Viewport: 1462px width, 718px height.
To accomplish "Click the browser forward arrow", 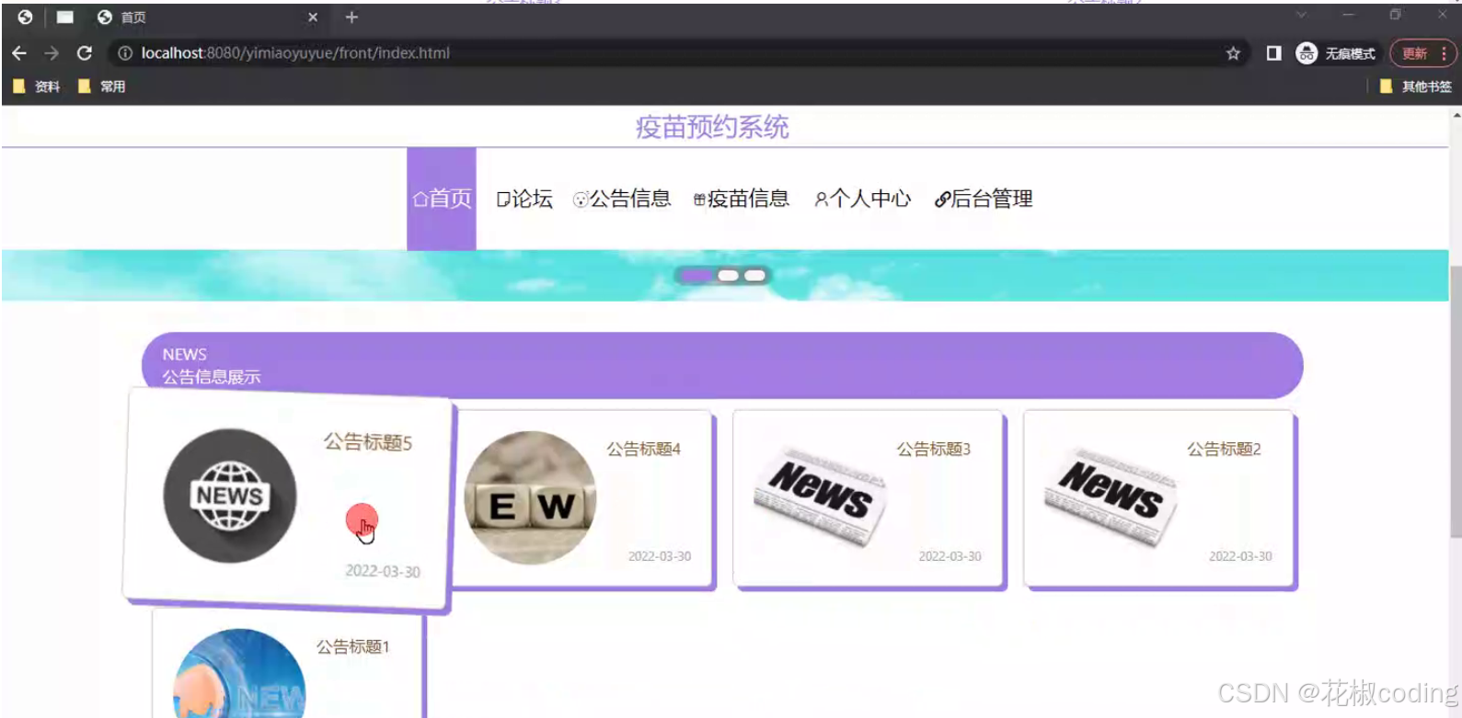I will [x=52, y=53].
